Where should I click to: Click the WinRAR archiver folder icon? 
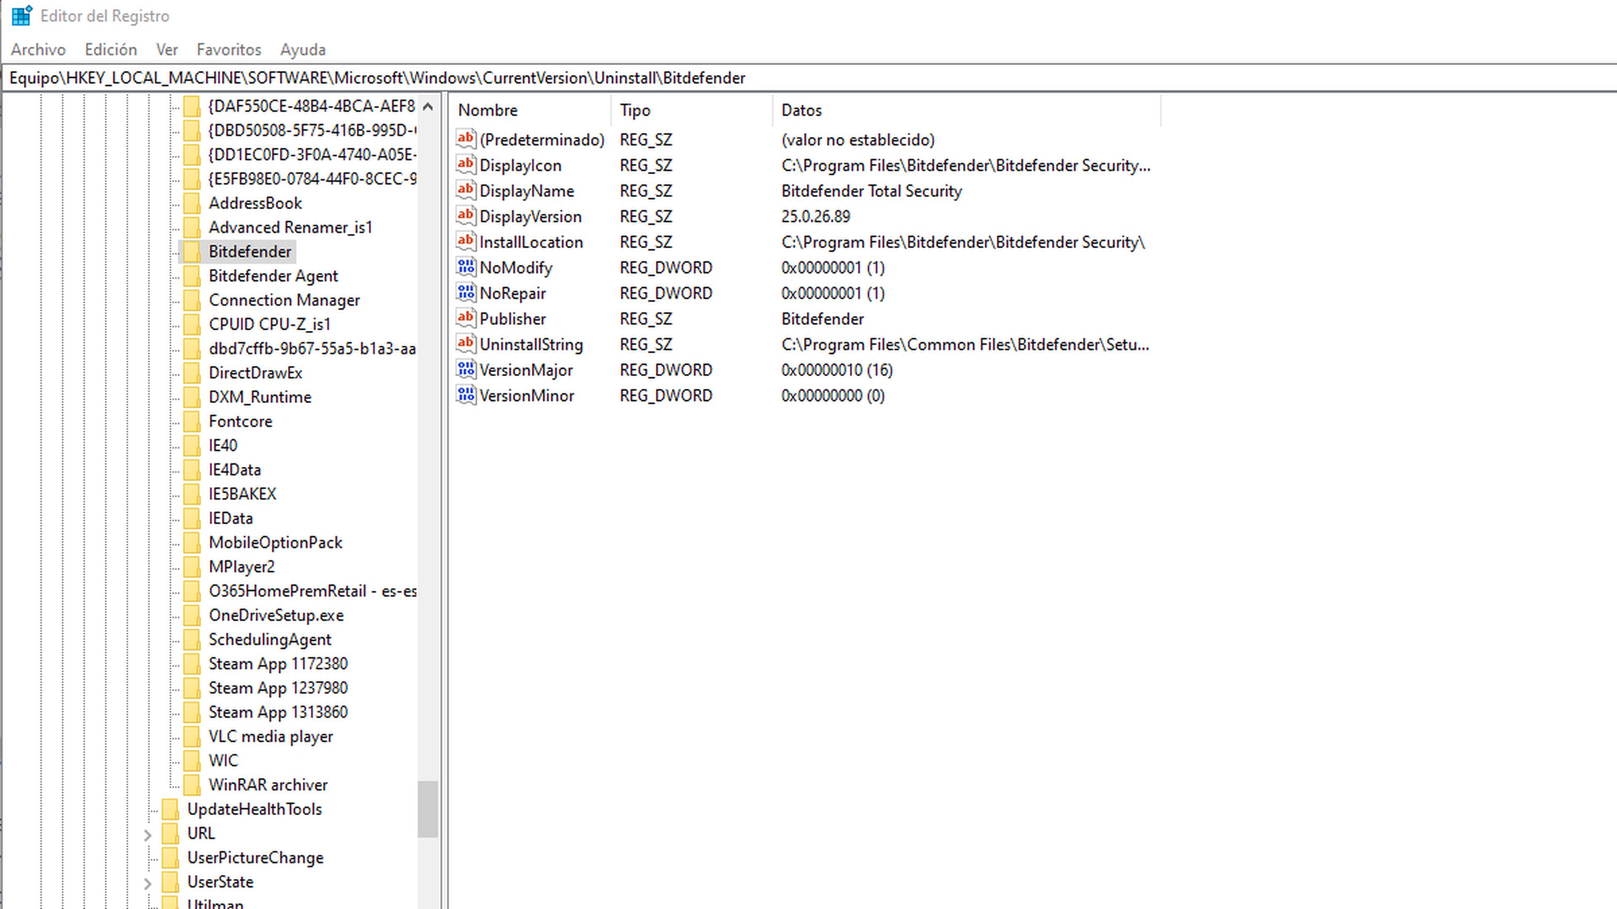[192, 784]
